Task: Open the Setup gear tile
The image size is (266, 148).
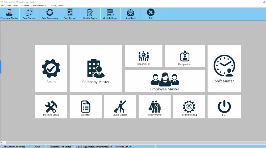Action: coord(51,69)
